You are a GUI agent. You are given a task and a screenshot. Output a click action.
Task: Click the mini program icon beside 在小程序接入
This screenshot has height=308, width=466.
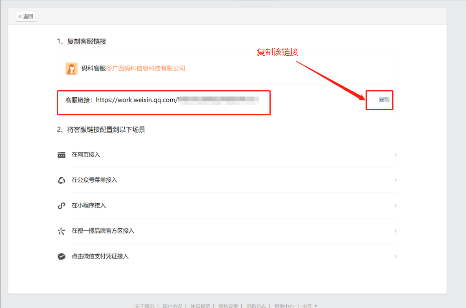click(62, 206)
